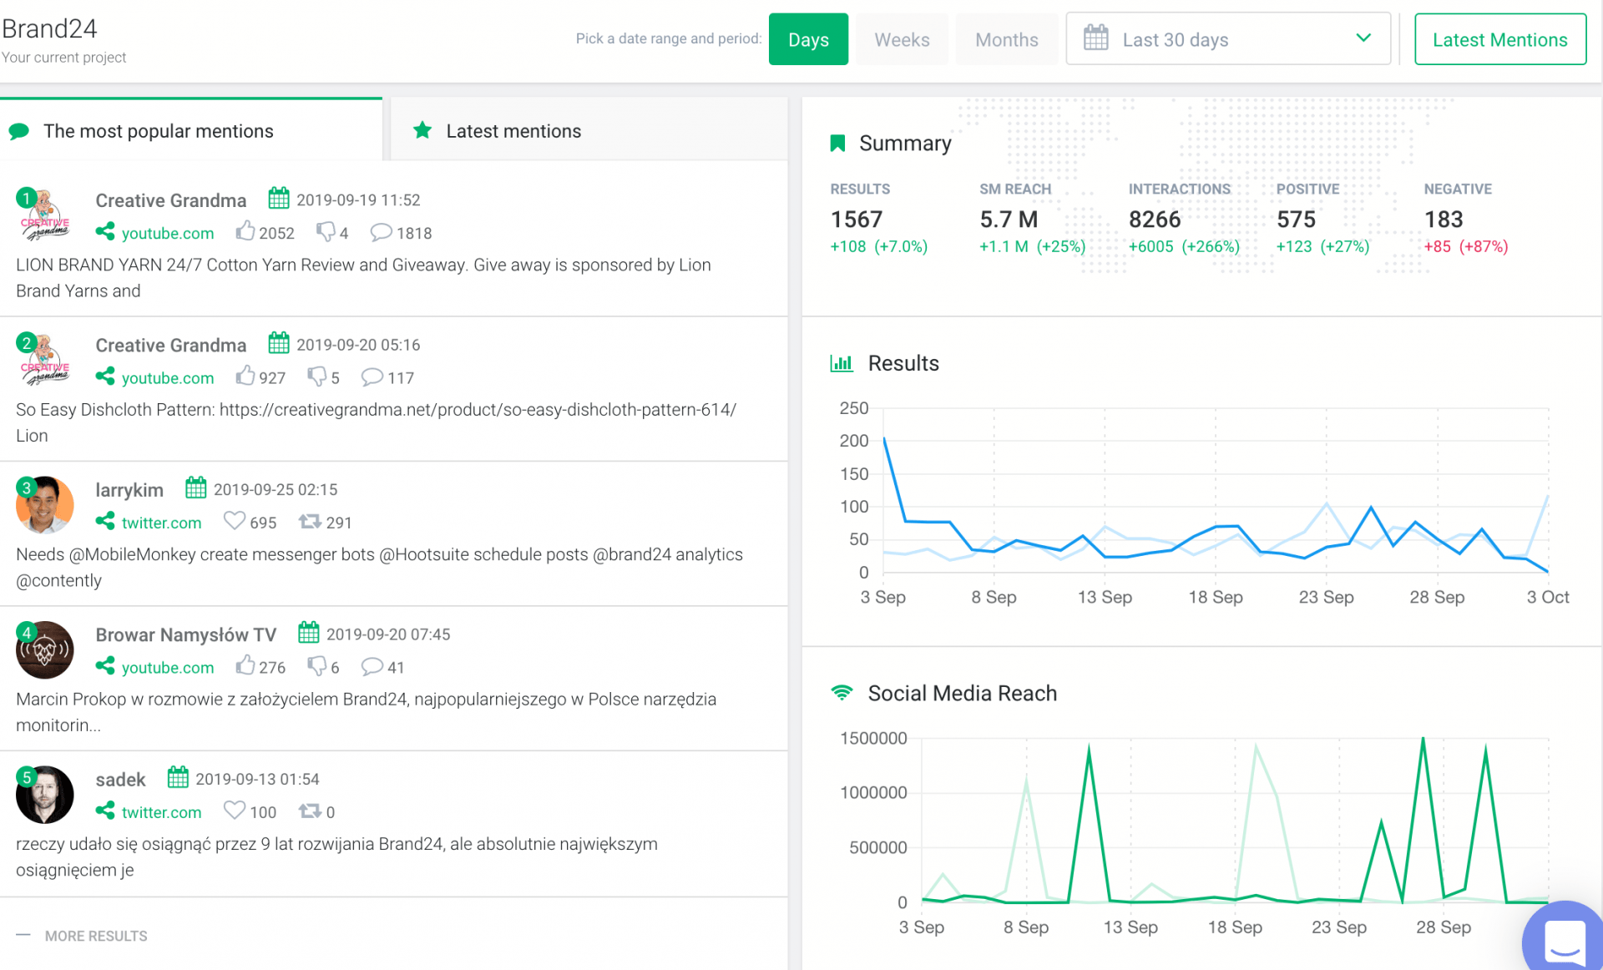Click POSITIVE value 575
1603x970 pixels.
[x=1295, y=219]
